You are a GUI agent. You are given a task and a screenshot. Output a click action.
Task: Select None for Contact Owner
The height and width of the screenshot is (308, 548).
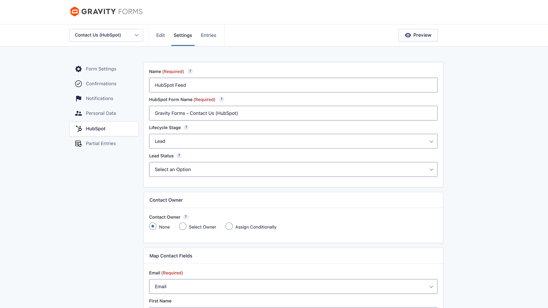153,226
